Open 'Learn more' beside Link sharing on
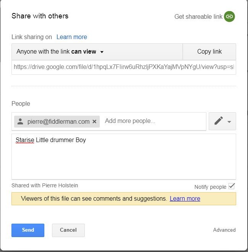248x252 pixels. coord(72,37)
